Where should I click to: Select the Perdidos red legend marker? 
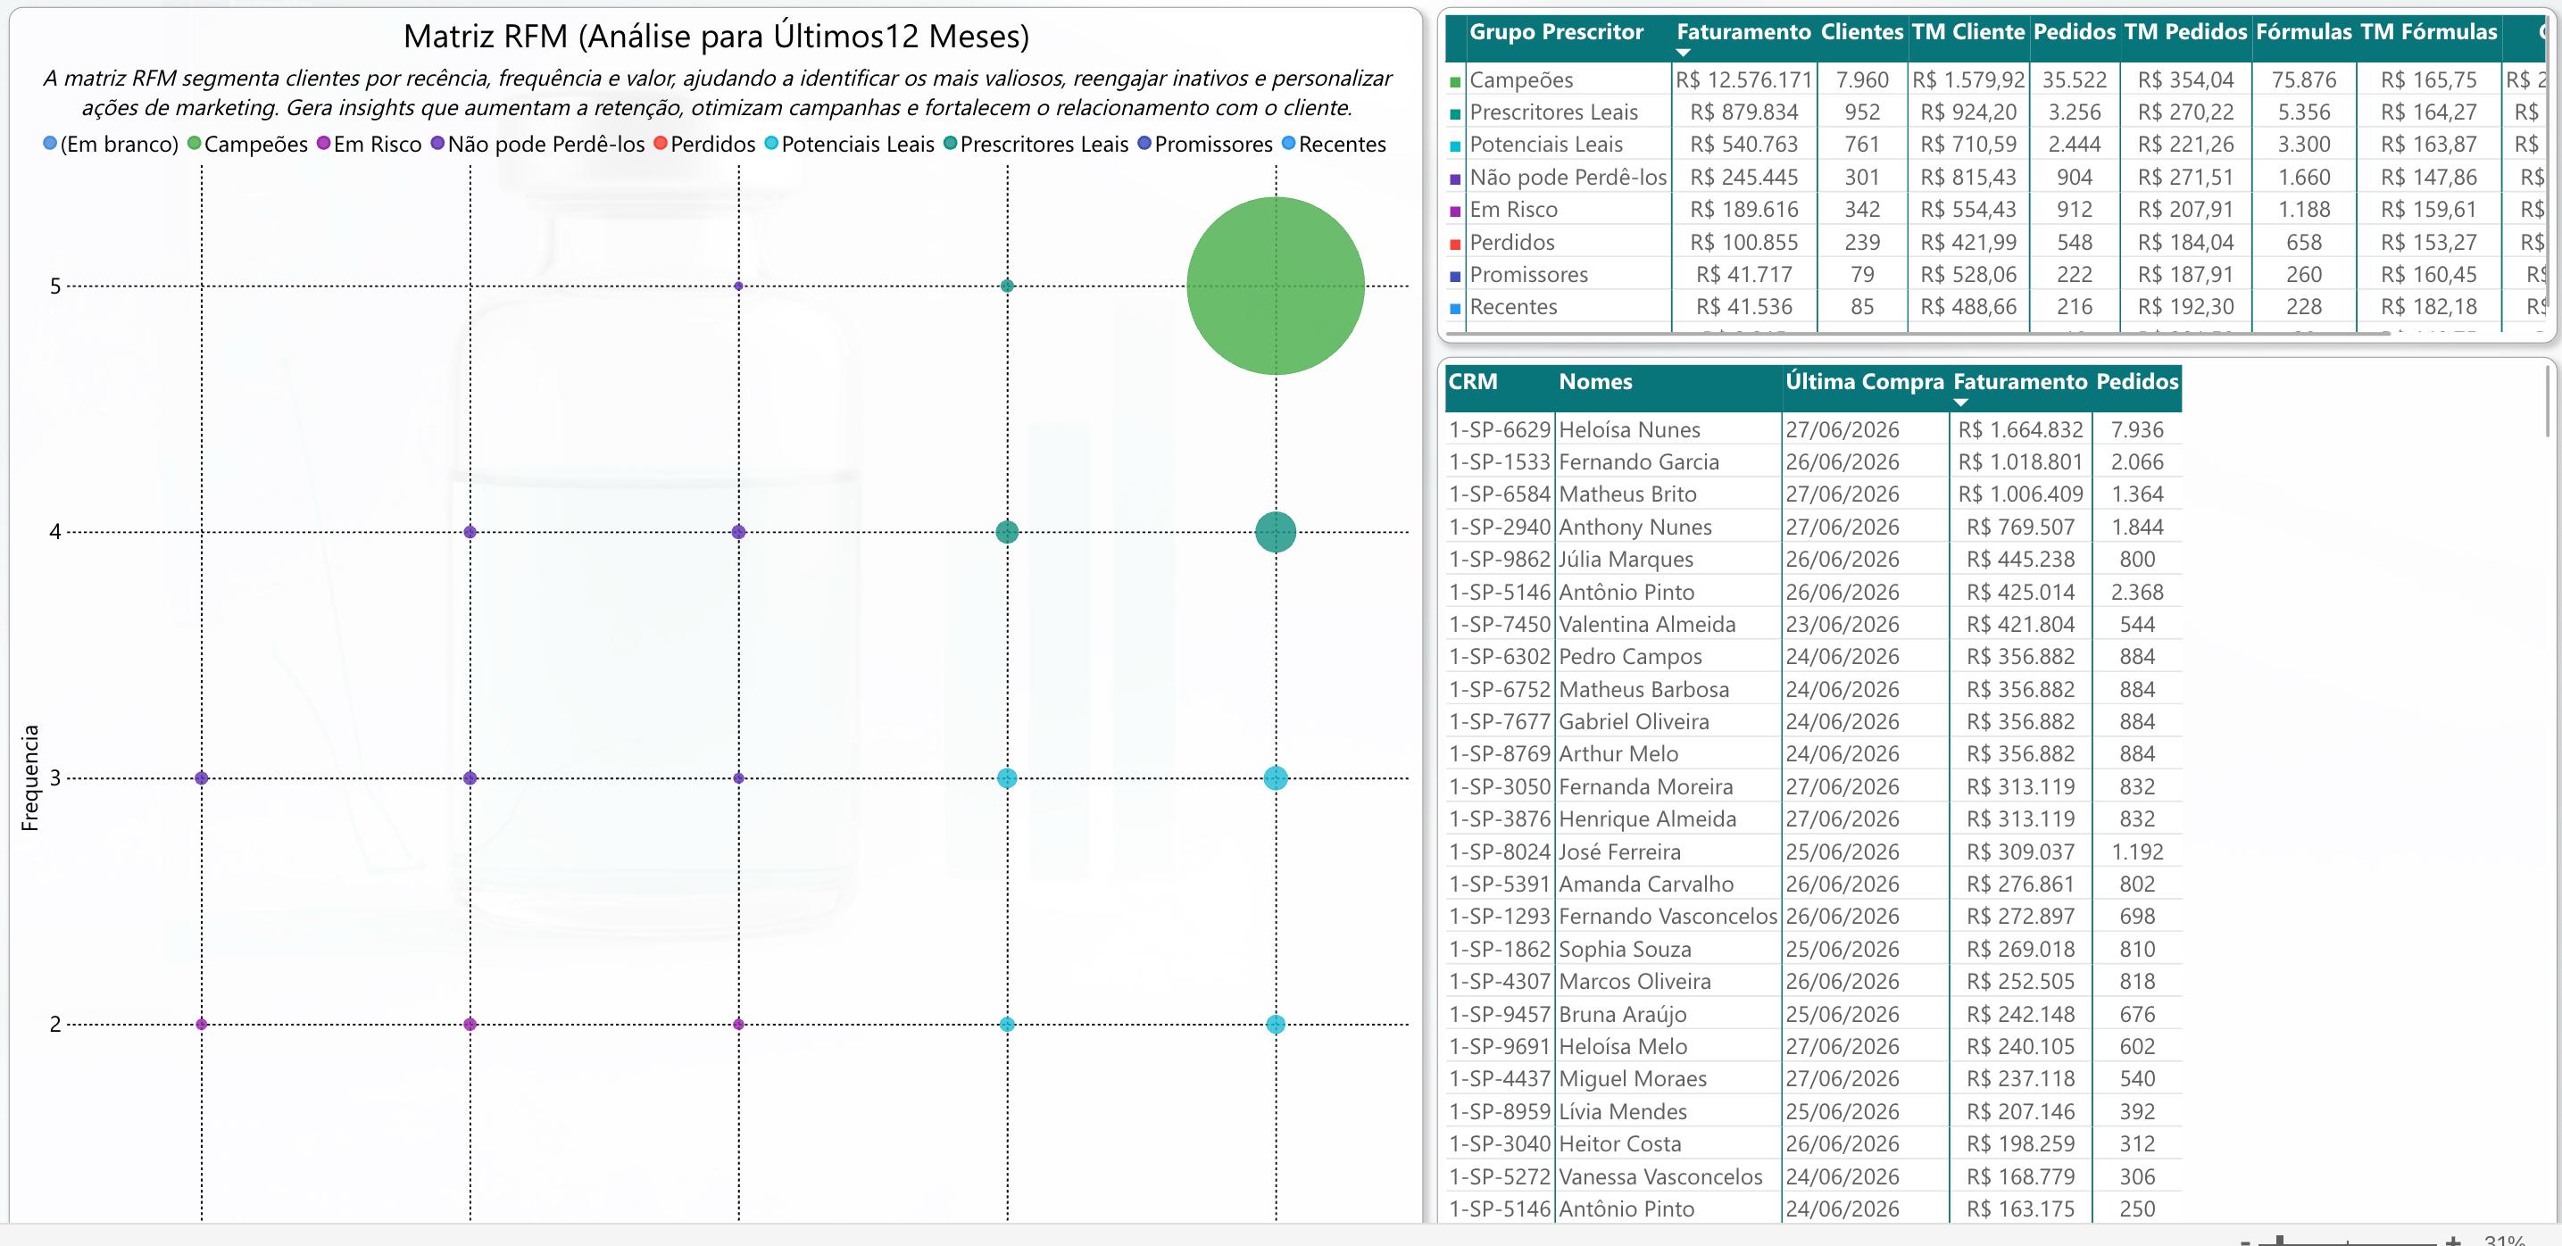(661, 145)
